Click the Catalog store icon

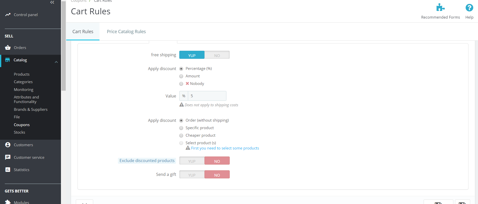point(8,60)
